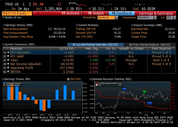Click the Next Announcement date 05/01/14
This screenshot has width=178, height=127.
click(x=60, y=29)
